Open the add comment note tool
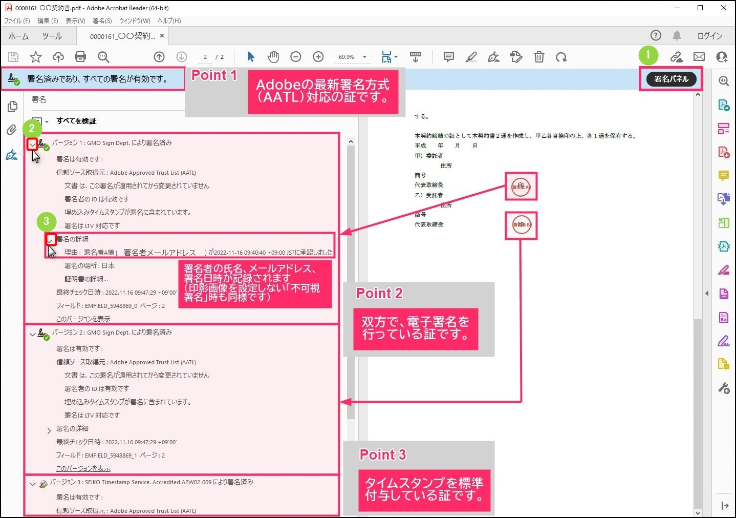 coord(448,57)
